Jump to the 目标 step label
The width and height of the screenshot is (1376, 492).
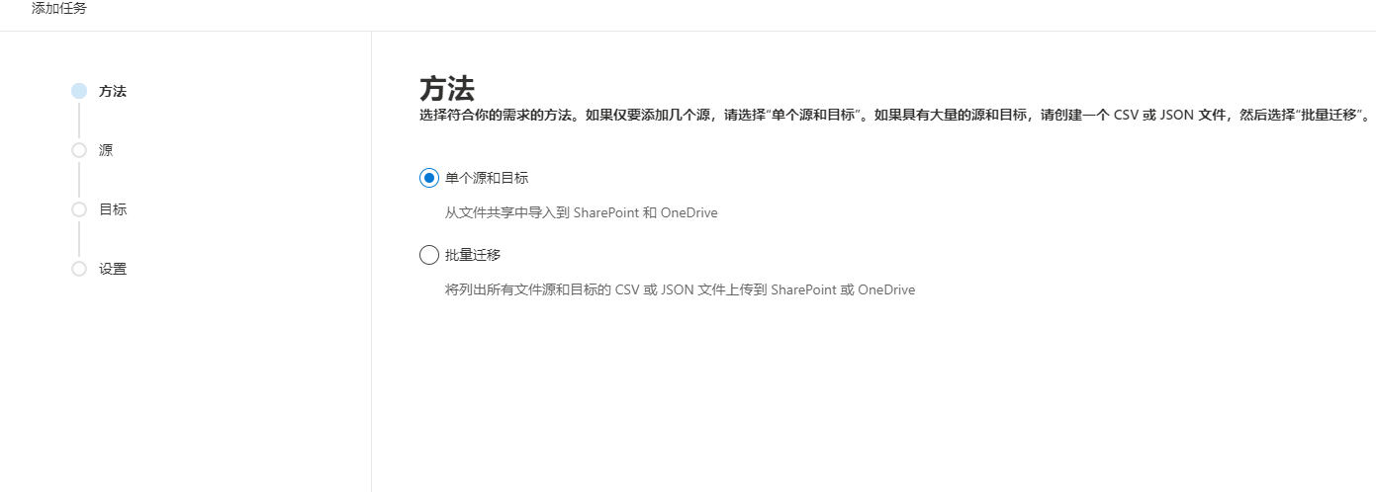(x=113, y=209)
